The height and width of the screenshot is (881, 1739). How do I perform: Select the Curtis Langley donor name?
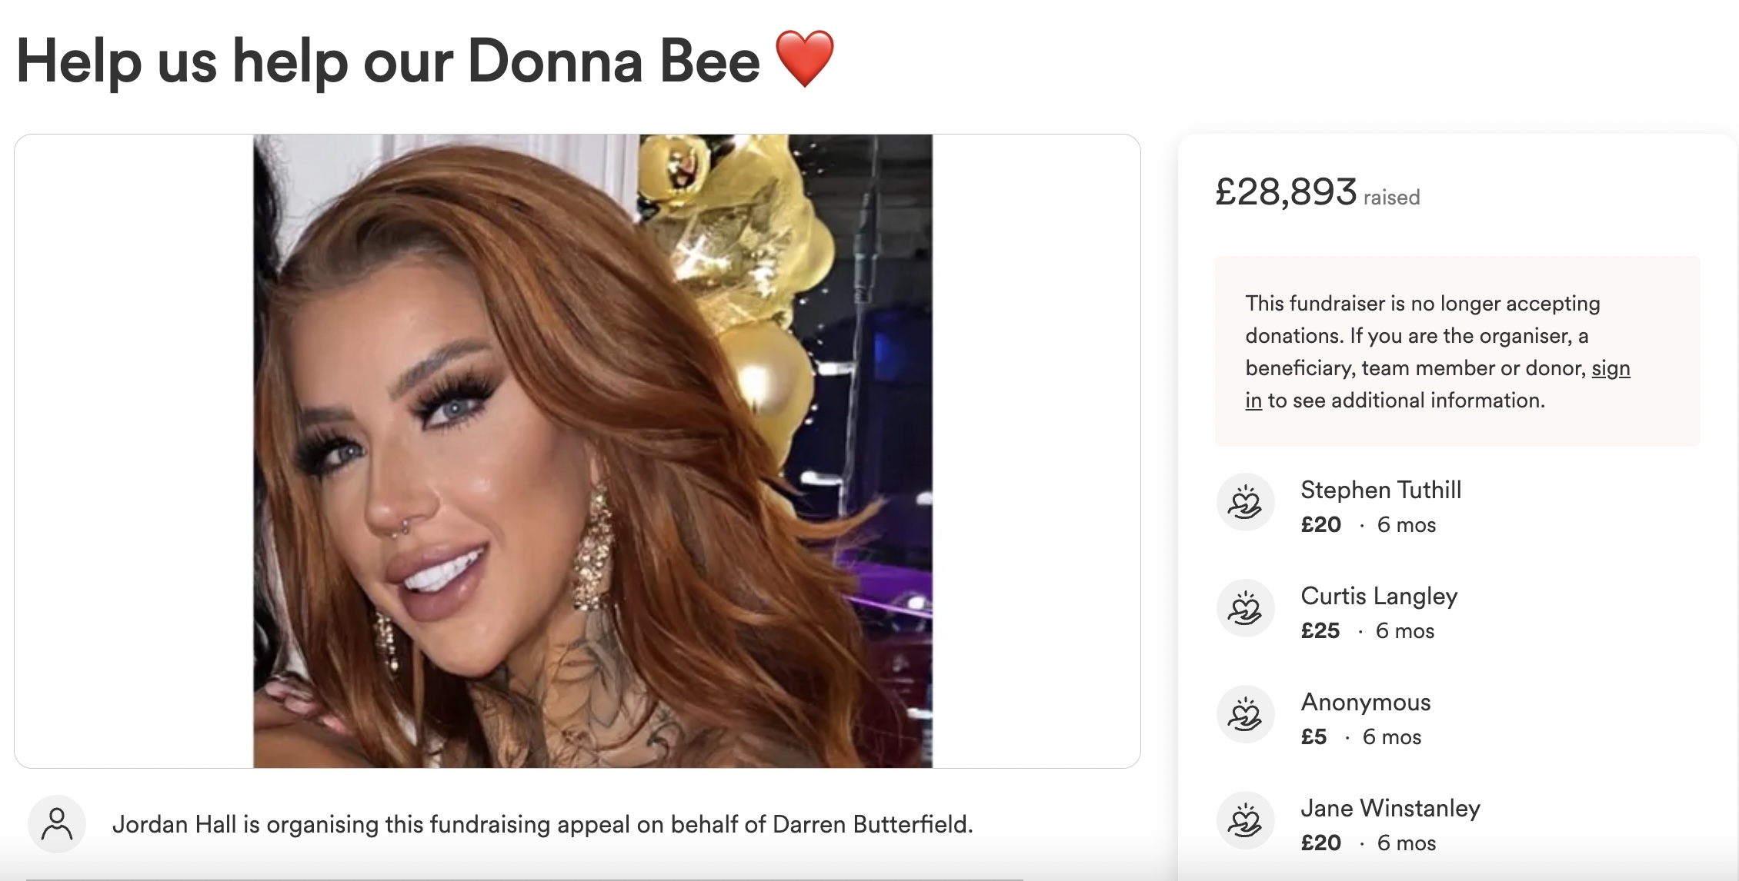[x=1379, y=596]
